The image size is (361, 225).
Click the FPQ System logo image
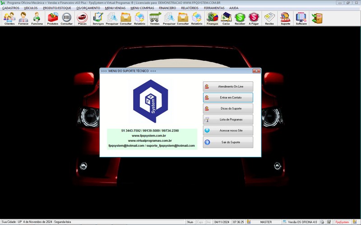point(151,101)
